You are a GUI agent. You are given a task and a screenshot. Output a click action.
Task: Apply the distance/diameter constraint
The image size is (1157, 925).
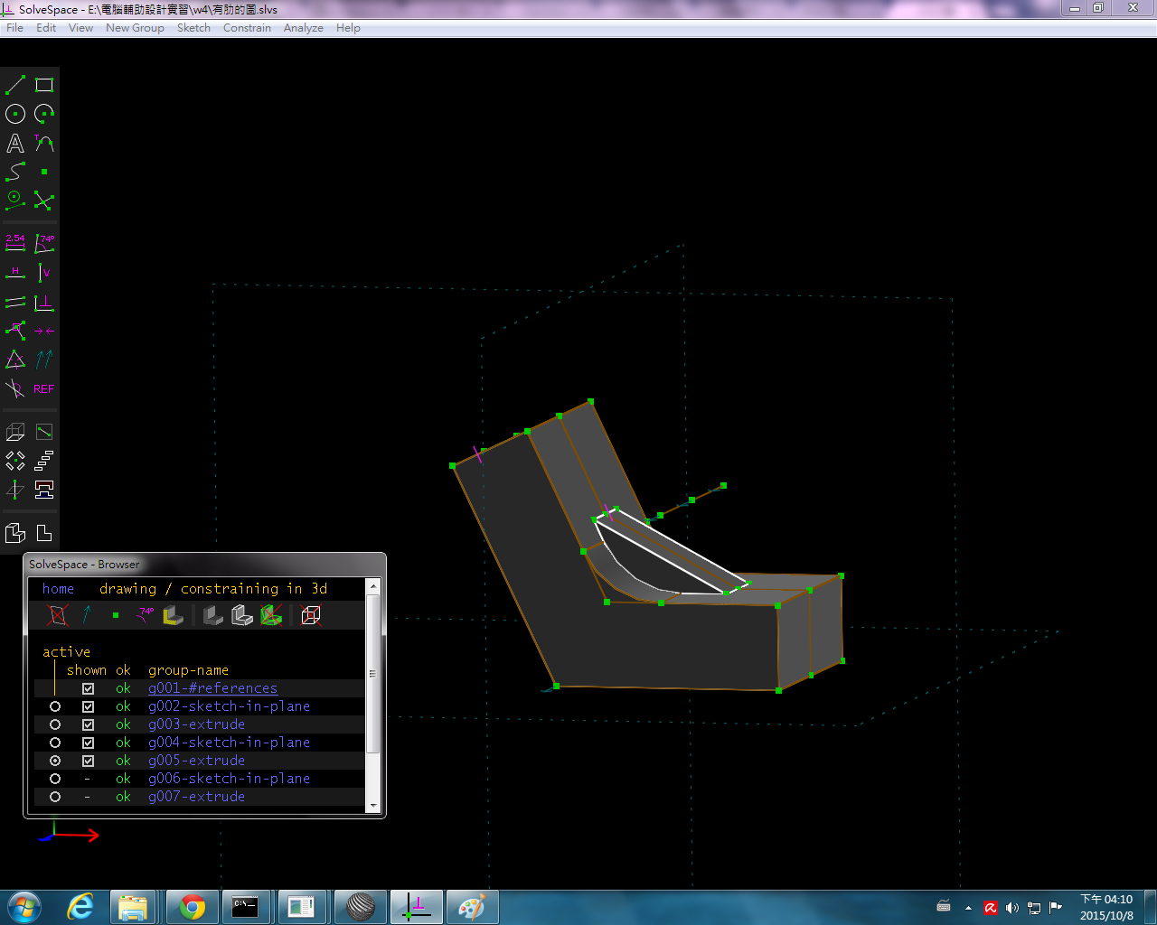15,244
